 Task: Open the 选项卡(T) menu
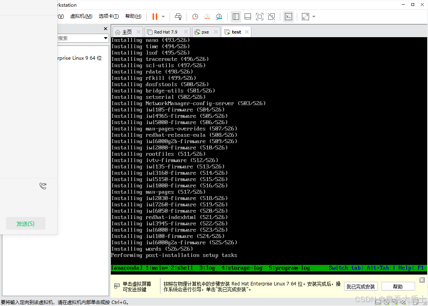click(x=109, y=16)
